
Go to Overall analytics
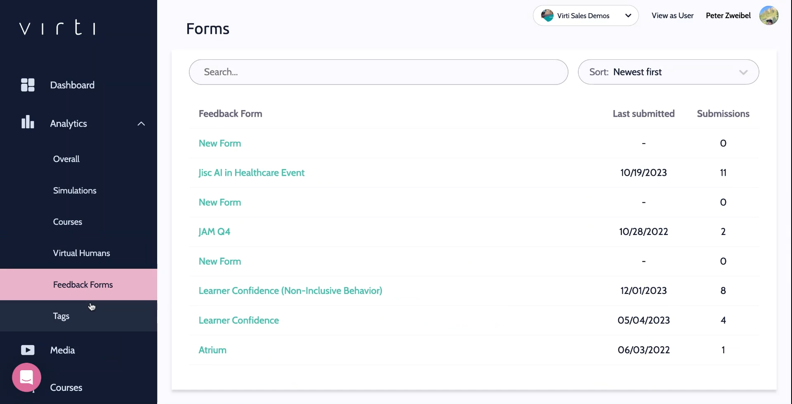click(66, 159)
